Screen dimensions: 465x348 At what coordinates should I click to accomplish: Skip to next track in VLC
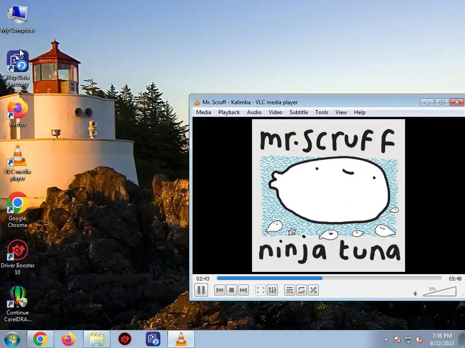pyautogui.click(x=243, y=290)
